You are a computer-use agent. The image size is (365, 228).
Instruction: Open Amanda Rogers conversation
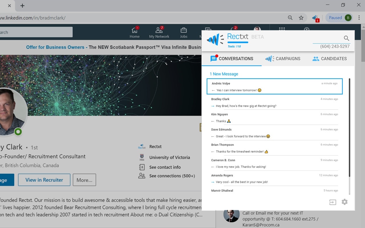click(x=275, y=178)
